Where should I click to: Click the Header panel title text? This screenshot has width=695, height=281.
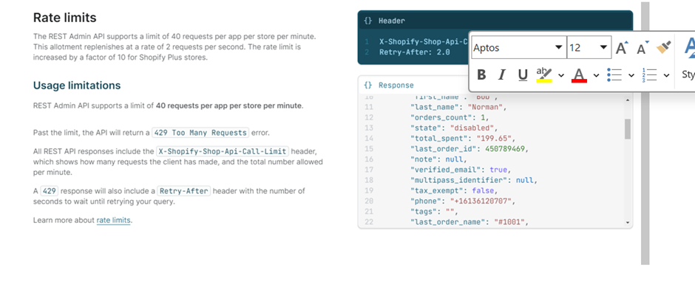(392, 21)
